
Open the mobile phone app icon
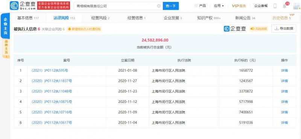[x=275, y=6]
